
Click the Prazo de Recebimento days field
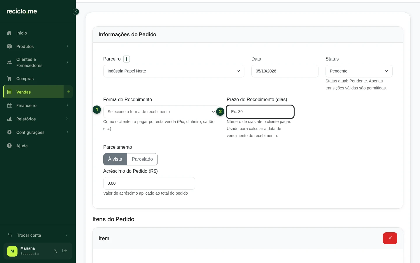(260, 112)
